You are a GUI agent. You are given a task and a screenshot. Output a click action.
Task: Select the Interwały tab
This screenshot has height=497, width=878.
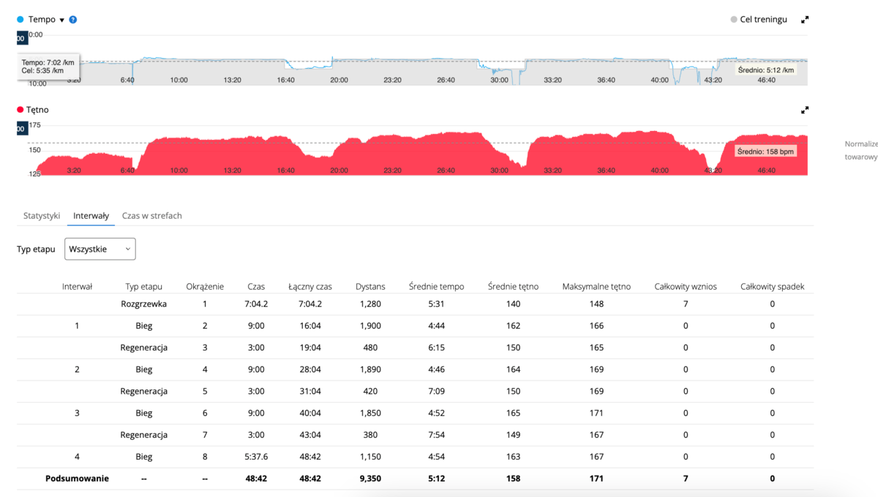[x=91, y=216]
